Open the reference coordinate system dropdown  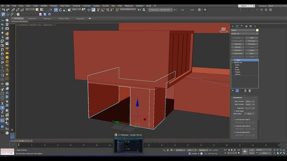coord(76,9)
